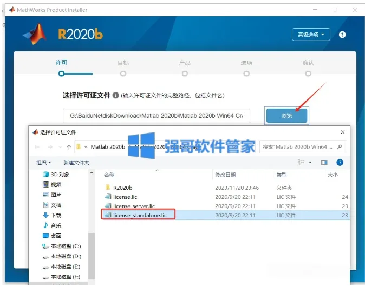Click the navigation pane scrollbar thumb
The image size is (365, 287).
tap(92, 256)
